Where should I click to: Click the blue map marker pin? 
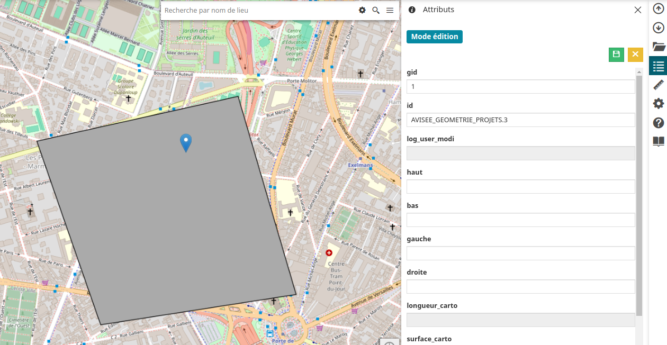coord(186,142)
